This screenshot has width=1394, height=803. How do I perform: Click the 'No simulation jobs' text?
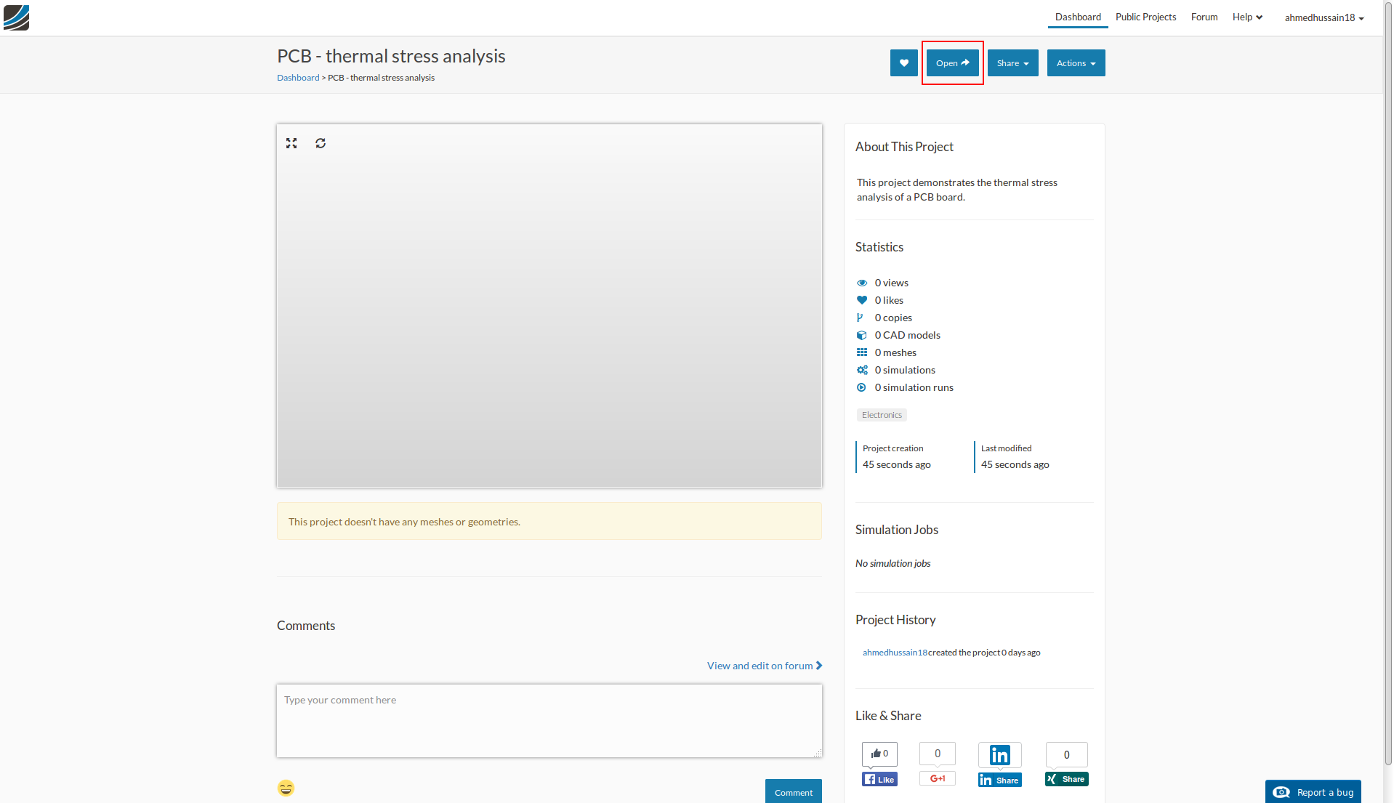point(893,563)
